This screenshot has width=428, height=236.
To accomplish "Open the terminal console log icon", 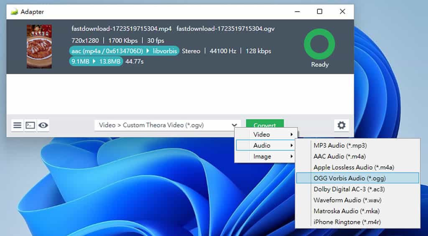I will (30, 125).
